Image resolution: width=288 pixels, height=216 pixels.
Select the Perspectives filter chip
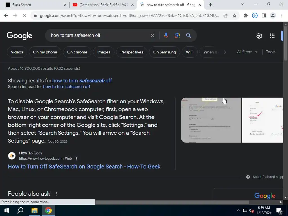pos(132,52)
